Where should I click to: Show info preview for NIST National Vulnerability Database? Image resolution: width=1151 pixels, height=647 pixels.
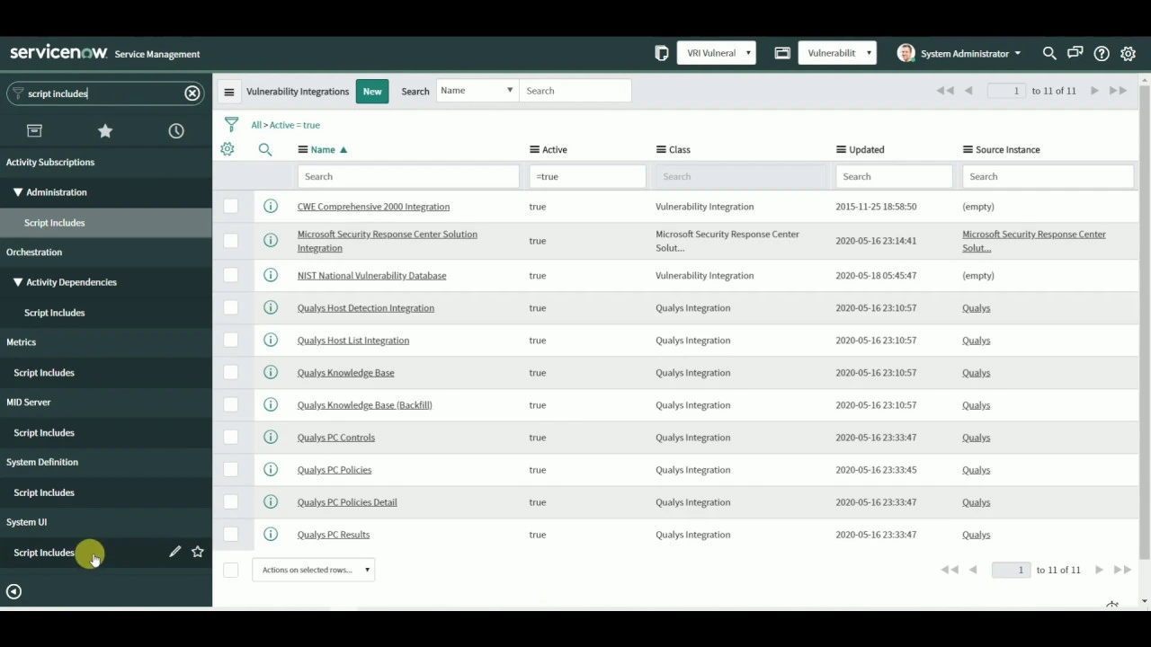271,275
